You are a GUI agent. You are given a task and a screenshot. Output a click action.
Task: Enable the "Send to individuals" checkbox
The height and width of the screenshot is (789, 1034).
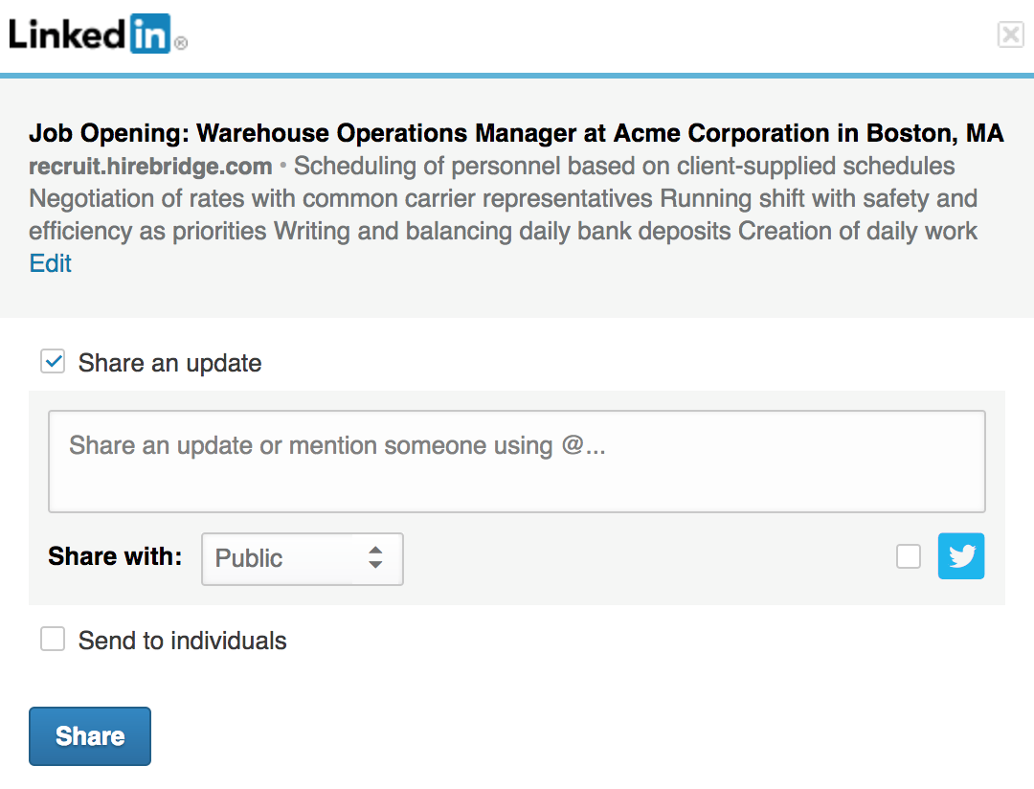[53, 640]
